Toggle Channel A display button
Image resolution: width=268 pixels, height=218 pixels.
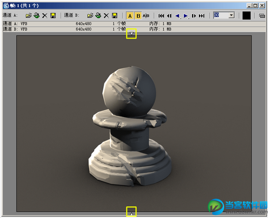click(130, 16)
